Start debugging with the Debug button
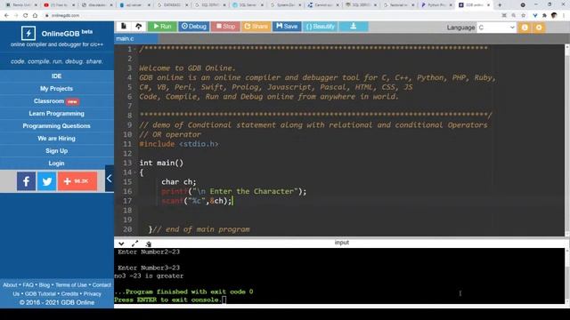 click(194, 26)
